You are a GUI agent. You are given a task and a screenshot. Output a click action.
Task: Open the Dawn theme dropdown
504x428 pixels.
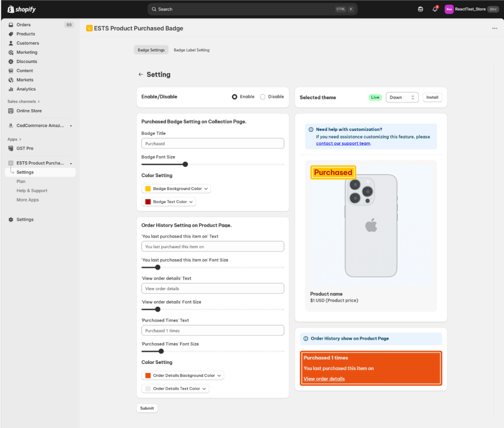[402, 97]
